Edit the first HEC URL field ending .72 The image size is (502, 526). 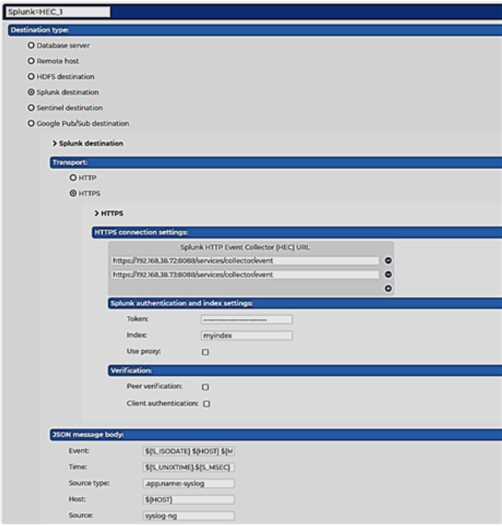coord(245,261)
